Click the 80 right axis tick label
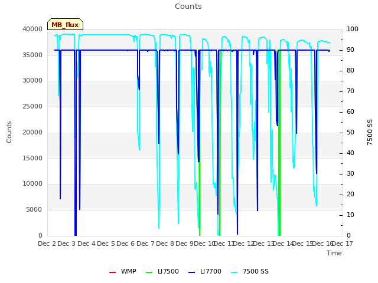This screenshot has width=378, height=283. click(350, 71)
